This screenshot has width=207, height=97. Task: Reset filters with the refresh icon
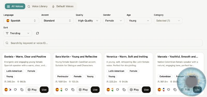tap(38, 33)
